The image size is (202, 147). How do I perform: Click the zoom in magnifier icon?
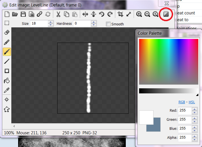coord(139,14)
